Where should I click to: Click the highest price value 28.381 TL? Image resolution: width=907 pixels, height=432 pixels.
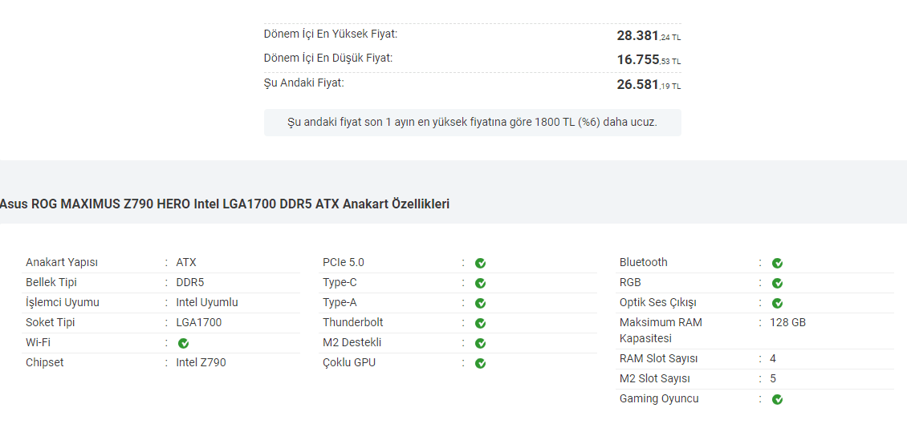648,35
